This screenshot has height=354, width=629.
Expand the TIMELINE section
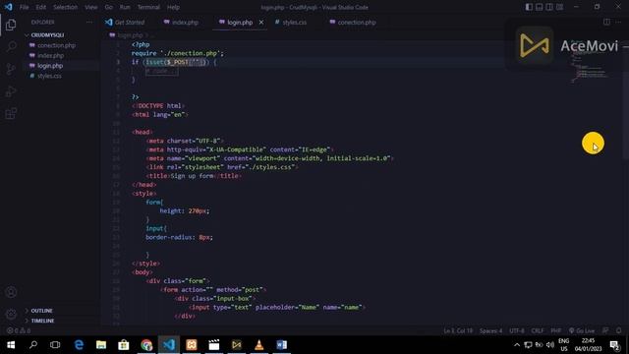[42, 321]
